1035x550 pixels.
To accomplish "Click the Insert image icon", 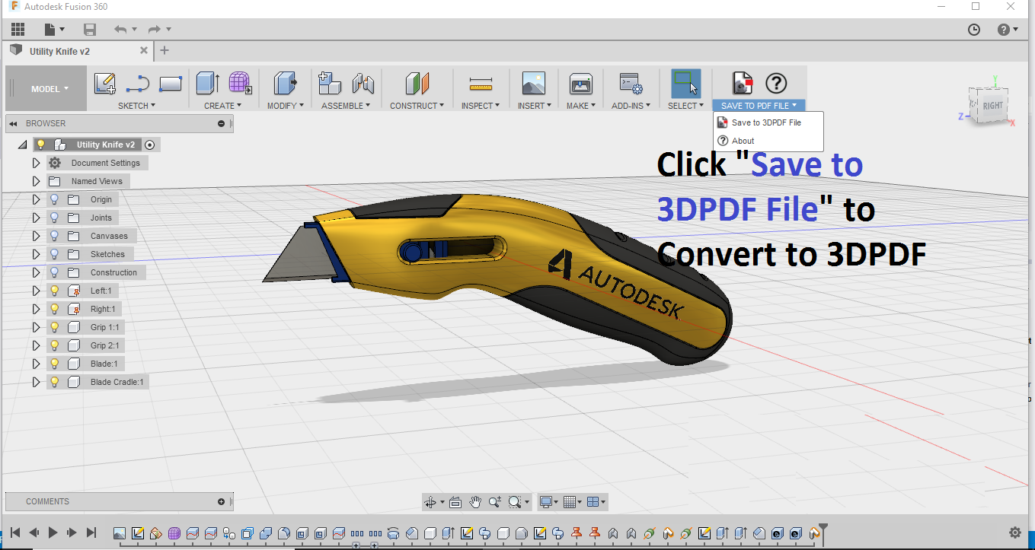I will pyautogui.click(x=533, y=83).
